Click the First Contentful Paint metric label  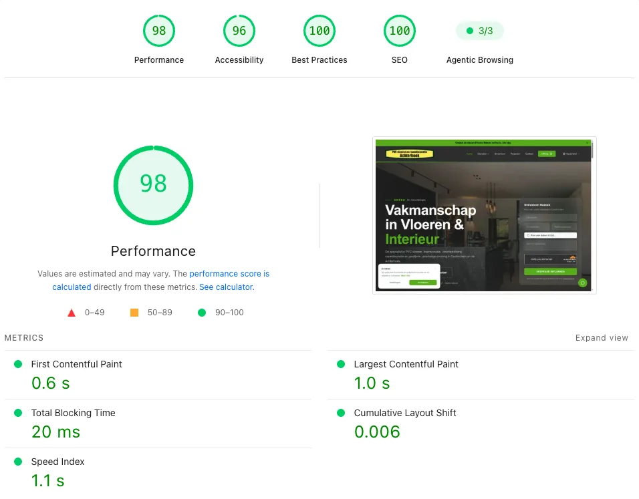click(77, 364)
